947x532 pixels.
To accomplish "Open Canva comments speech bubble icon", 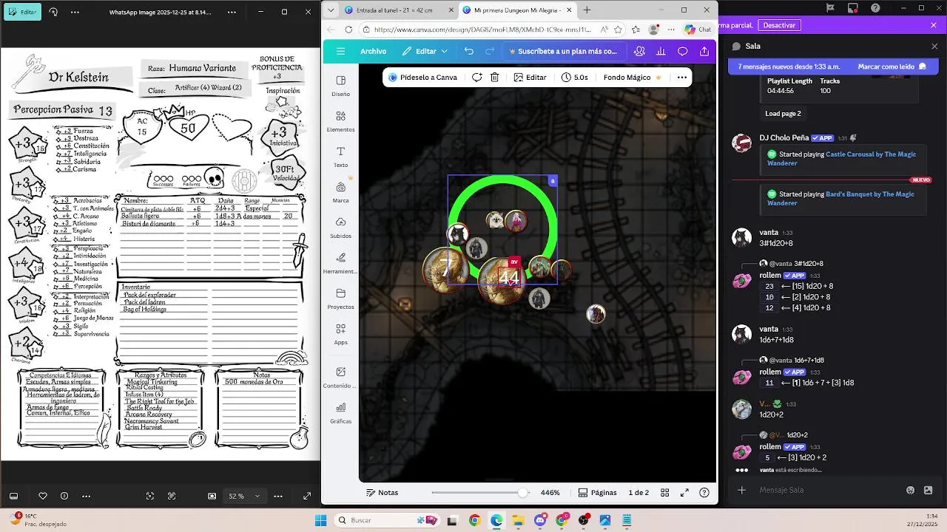I will click(x=682, y=52).
